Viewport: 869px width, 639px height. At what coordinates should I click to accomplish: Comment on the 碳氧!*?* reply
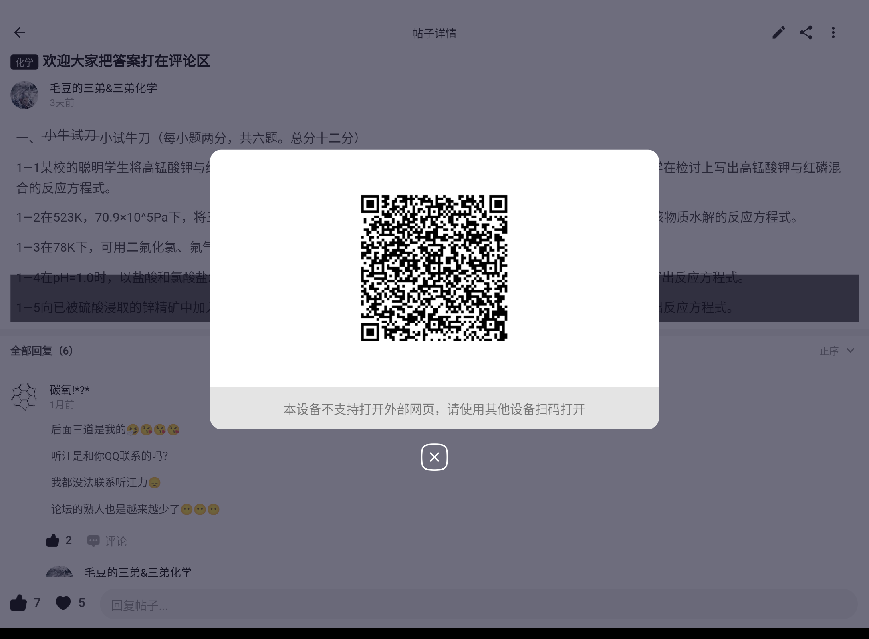[x=107, y=541]
